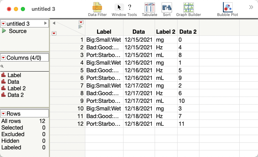Launch the Tabulate platform
Viewport: 258px width, 157px height.
[x=149, y=7]
